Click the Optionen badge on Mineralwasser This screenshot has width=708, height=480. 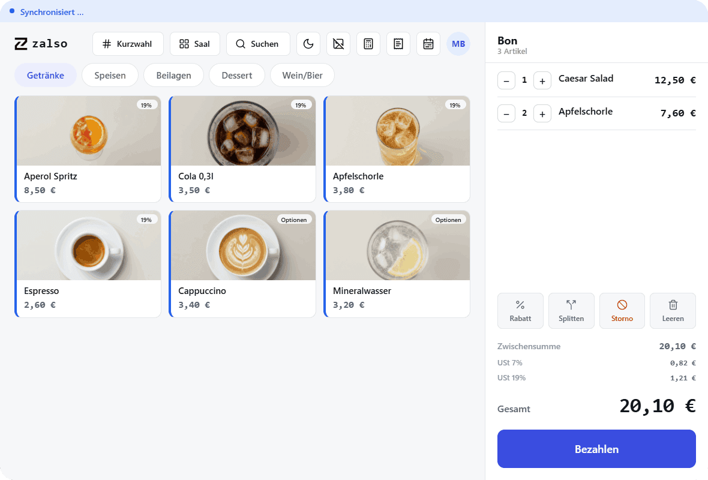click(x=448, y=220)
